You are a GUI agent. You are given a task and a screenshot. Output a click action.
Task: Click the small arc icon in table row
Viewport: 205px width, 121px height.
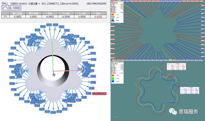(5, 17)
